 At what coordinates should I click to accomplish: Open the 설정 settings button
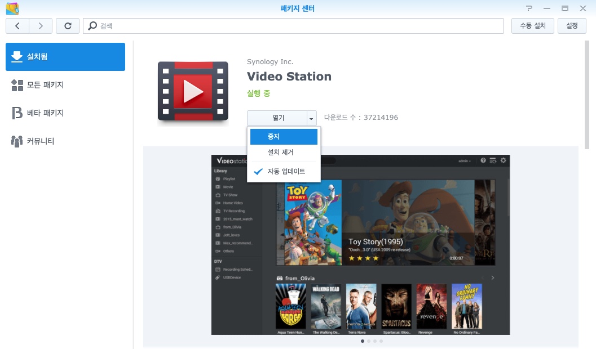pyautogui.click(x=572, y=26)
